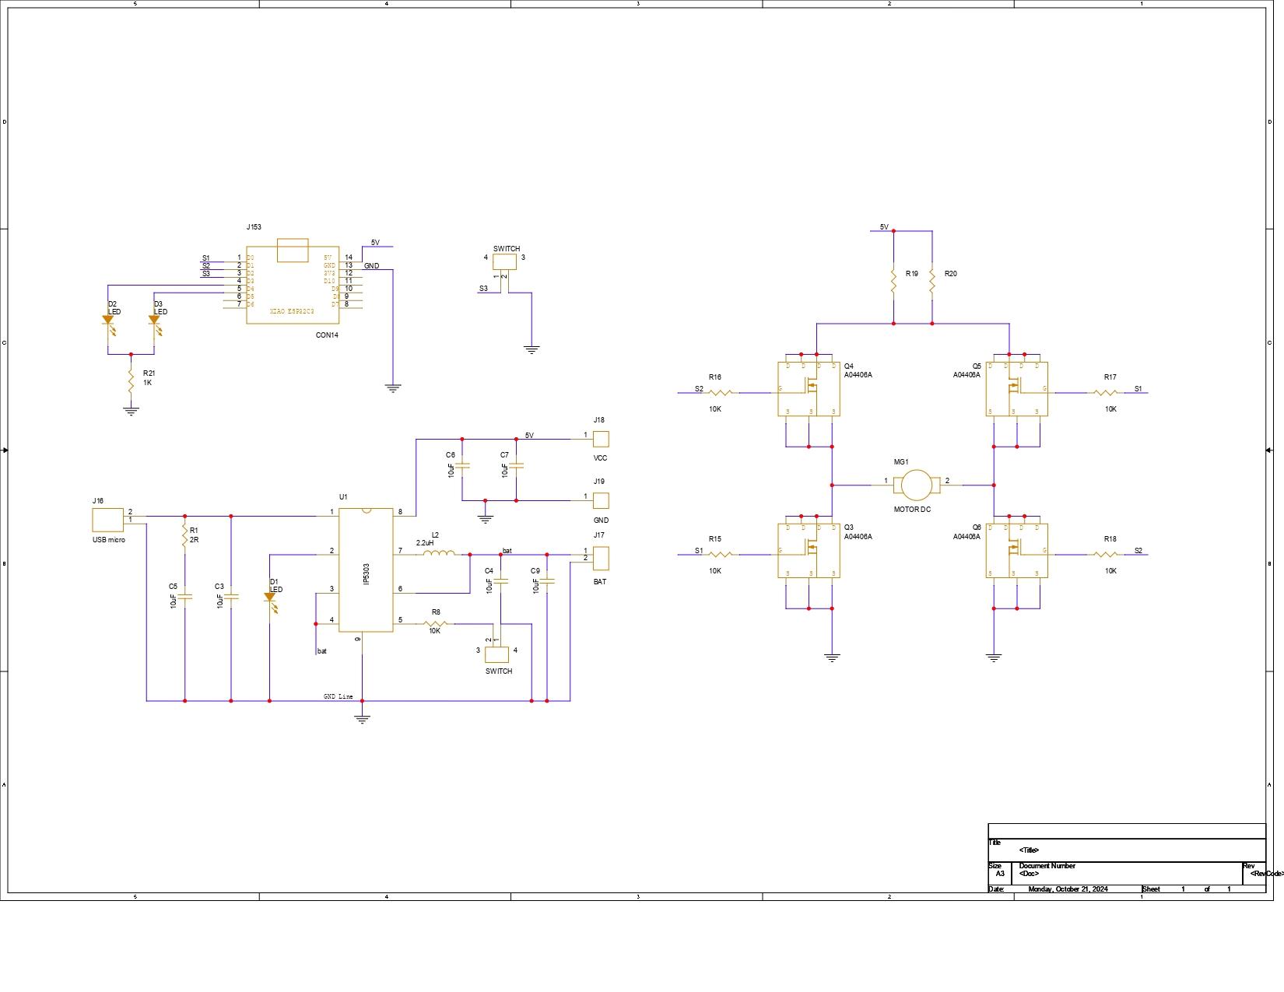
Task: Select capacitor C4
Action: [x=501, y=581]
